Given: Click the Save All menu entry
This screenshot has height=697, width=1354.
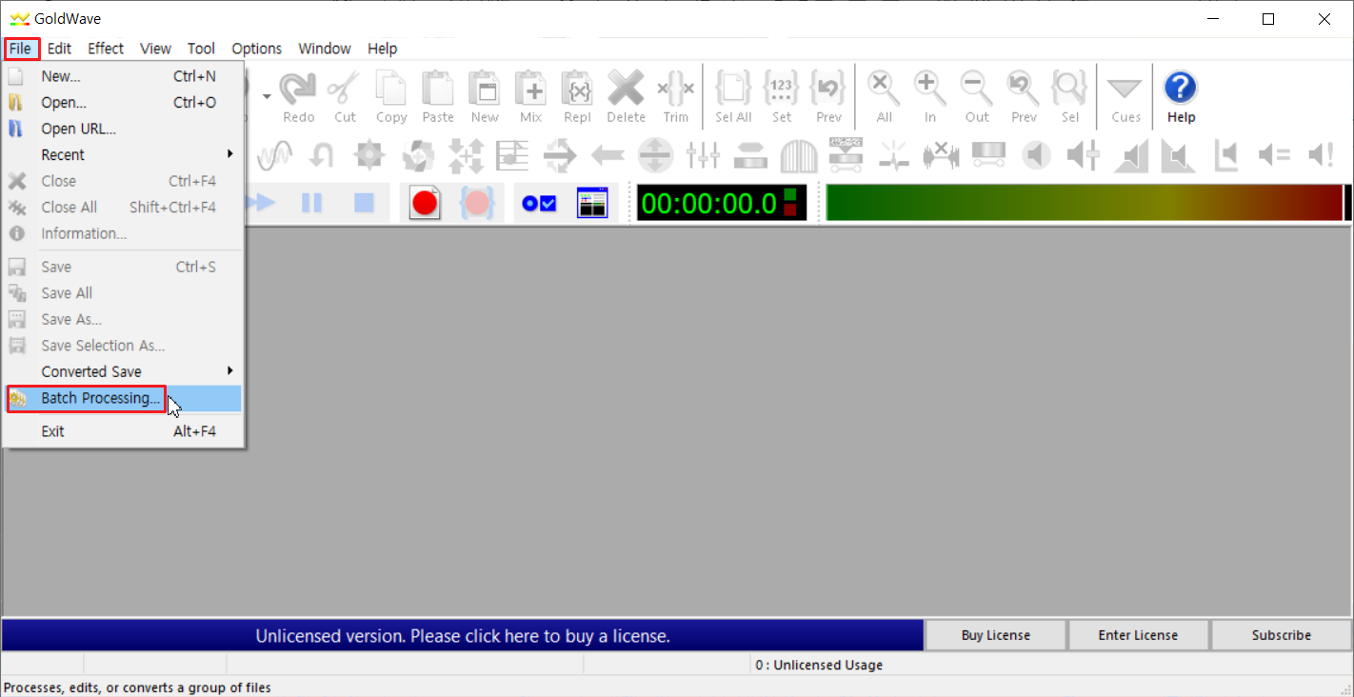Looking at the screenshot, I should 123,293.
